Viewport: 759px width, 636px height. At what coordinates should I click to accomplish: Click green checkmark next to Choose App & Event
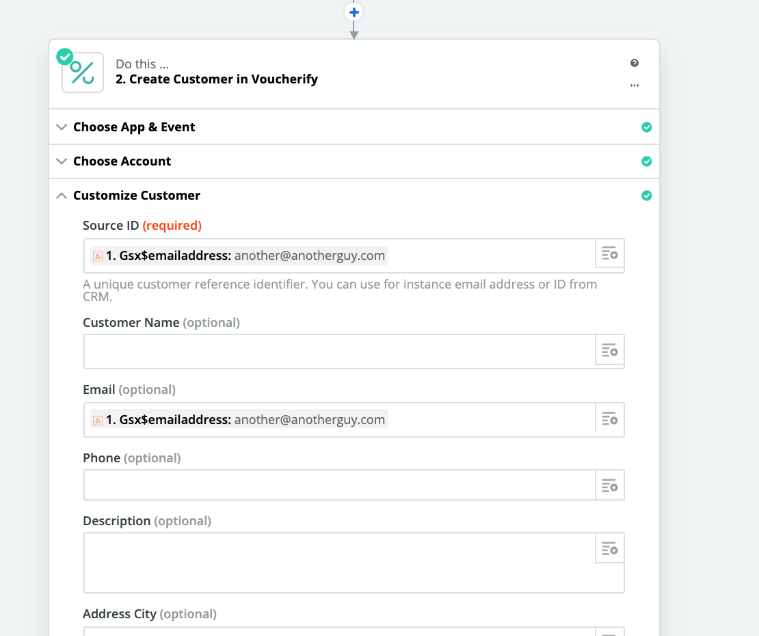(646, 127)
